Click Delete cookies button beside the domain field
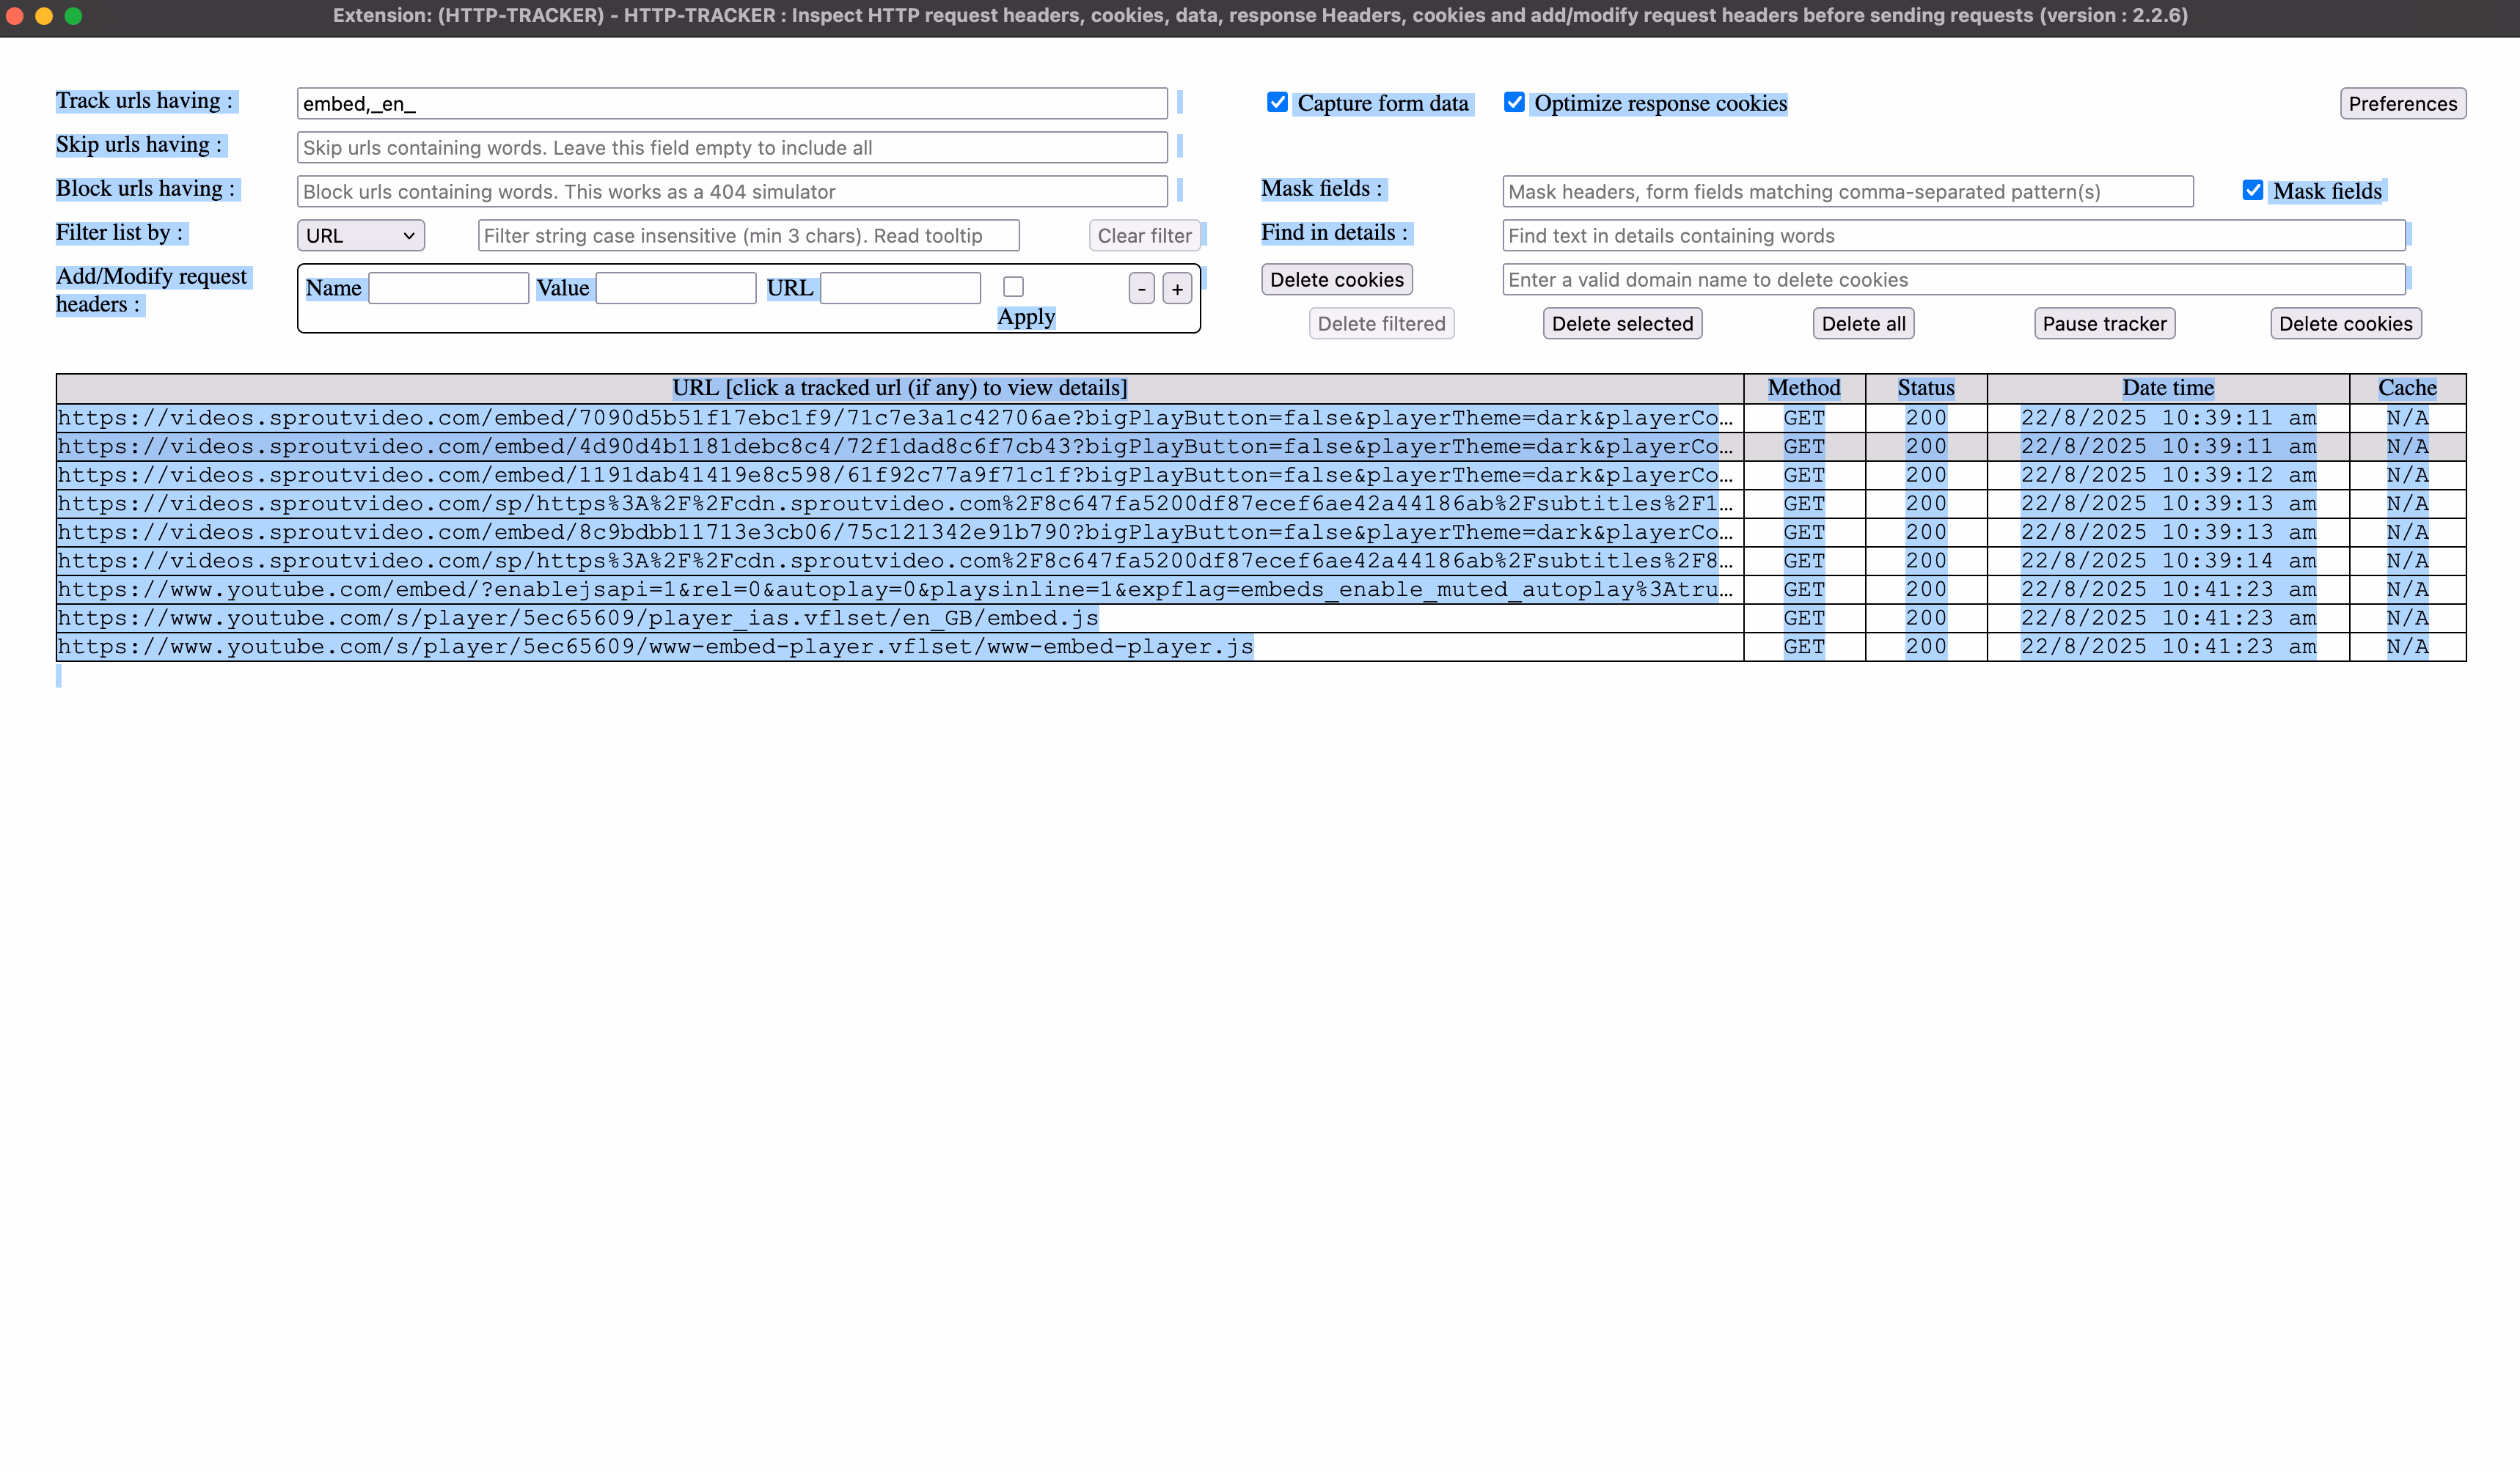 (x=1336, y=280)
